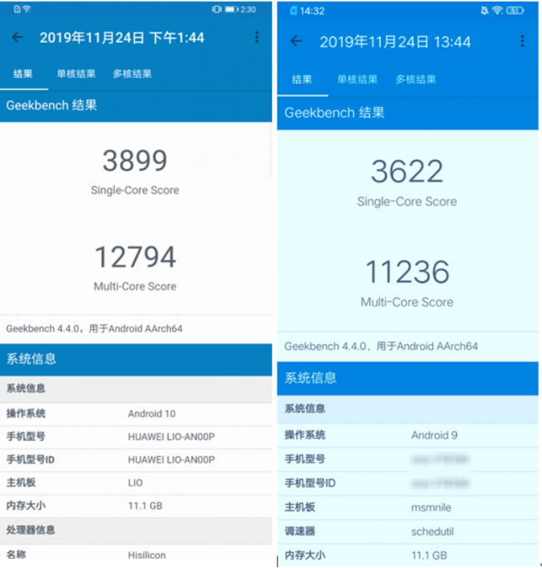Tap the battery icon in left status bar
This screenshot has height=568, width=542.
pos(231,9)
